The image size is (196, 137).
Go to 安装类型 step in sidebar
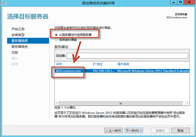point(18,35)
